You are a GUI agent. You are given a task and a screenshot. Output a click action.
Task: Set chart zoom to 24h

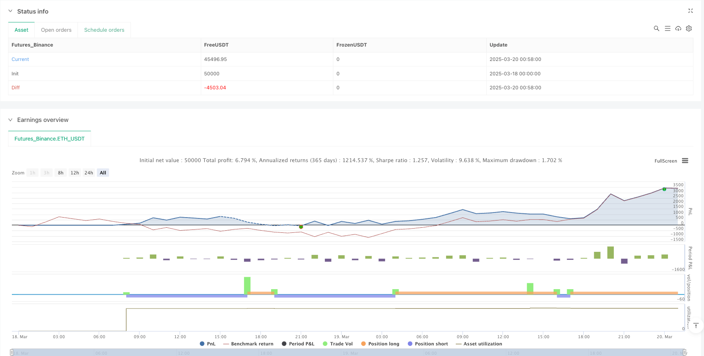click(x=89, y=173)
